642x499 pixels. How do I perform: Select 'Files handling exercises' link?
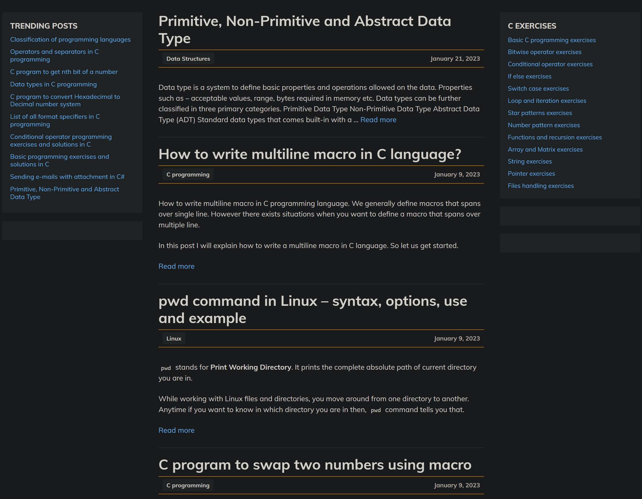coord(540,186)
